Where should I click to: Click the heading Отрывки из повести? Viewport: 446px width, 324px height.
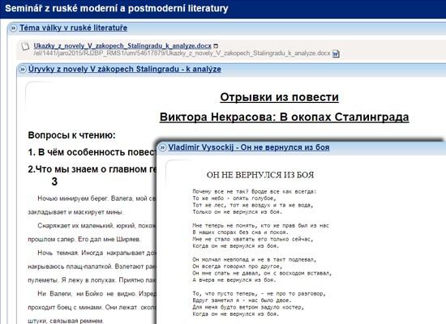tap(279, 97)
